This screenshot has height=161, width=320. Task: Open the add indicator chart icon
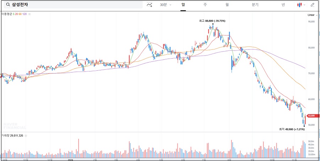[150, 5]
